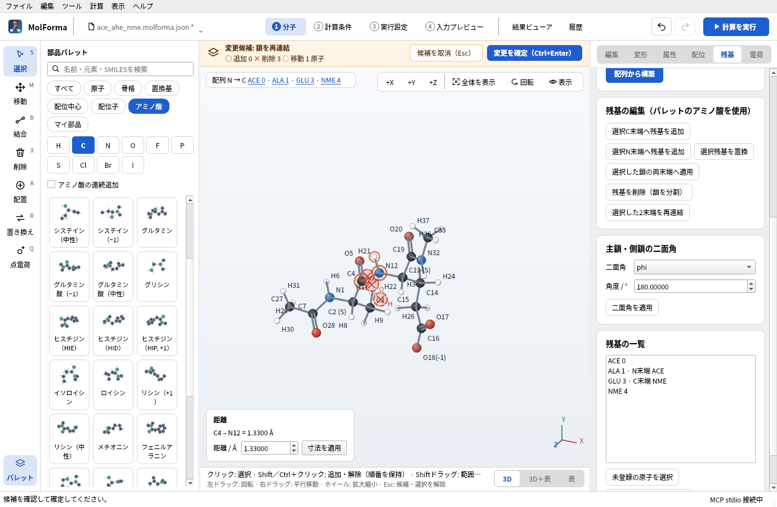The height and width of the screenshot is (507, 777).
Task: Choose the 移動 move tool
Action: tap(20, 94)
